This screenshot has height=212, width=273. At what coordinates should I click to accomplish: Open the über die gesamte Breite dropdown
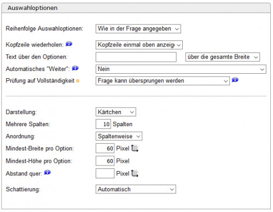click(223, 57)
